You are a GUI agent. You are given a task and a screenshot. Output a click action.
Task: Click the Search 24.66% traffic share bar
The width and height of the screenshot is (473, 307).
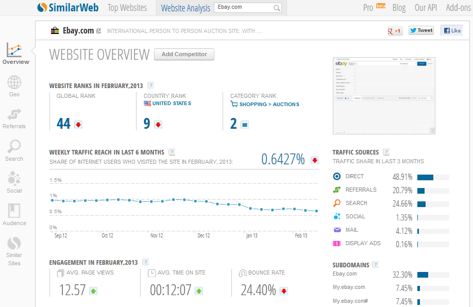(433, 204)
